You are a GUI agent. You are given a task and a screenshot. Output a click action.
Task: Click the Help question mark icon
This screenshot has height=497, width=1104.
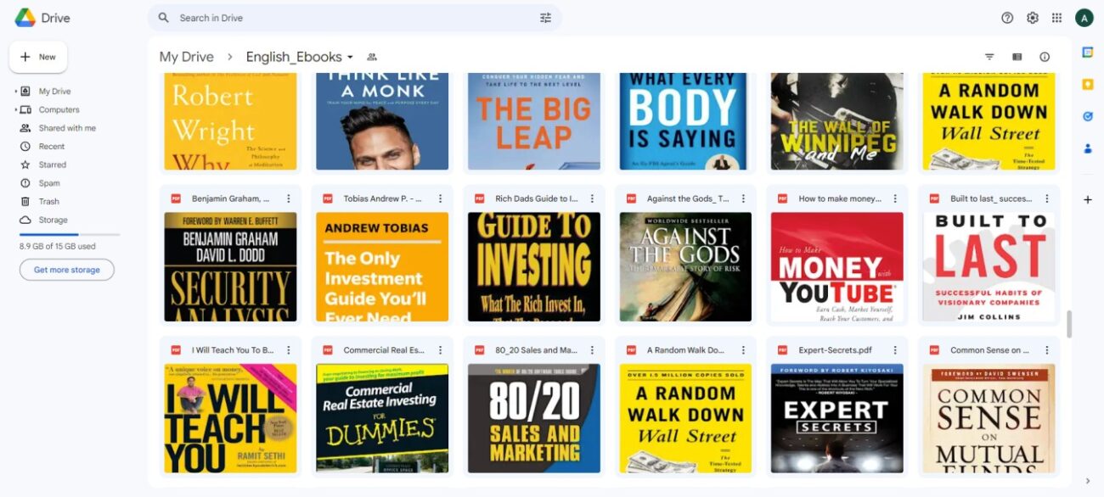click(1007, 18)
